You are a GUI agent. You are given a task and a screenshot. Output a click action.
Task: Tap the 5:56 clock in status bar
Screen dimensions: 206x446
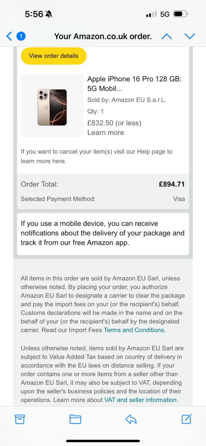(34, 14)
